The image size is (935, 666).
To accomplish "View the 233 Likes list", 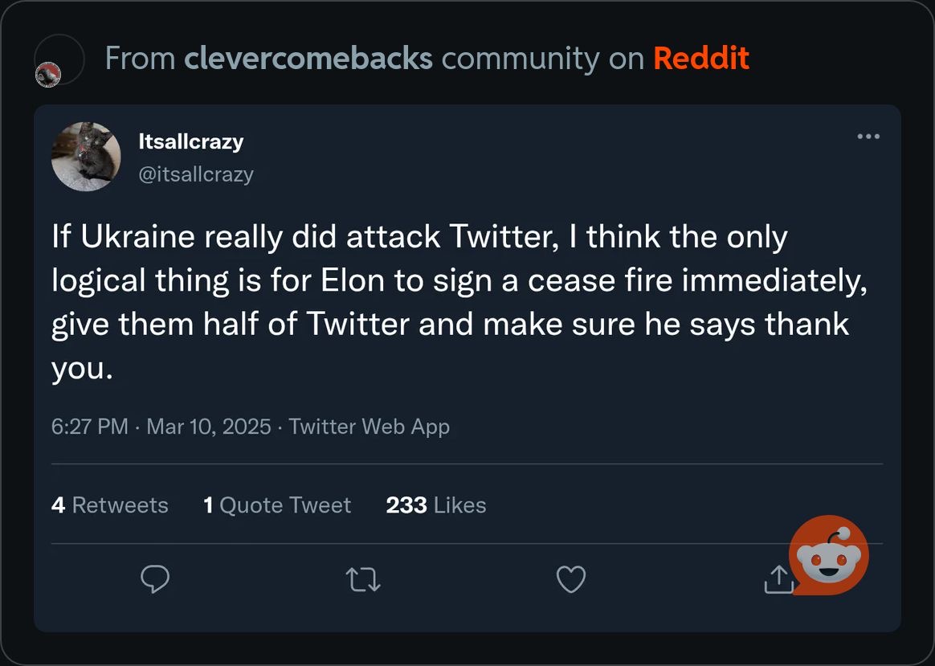I will coord(435,505).
